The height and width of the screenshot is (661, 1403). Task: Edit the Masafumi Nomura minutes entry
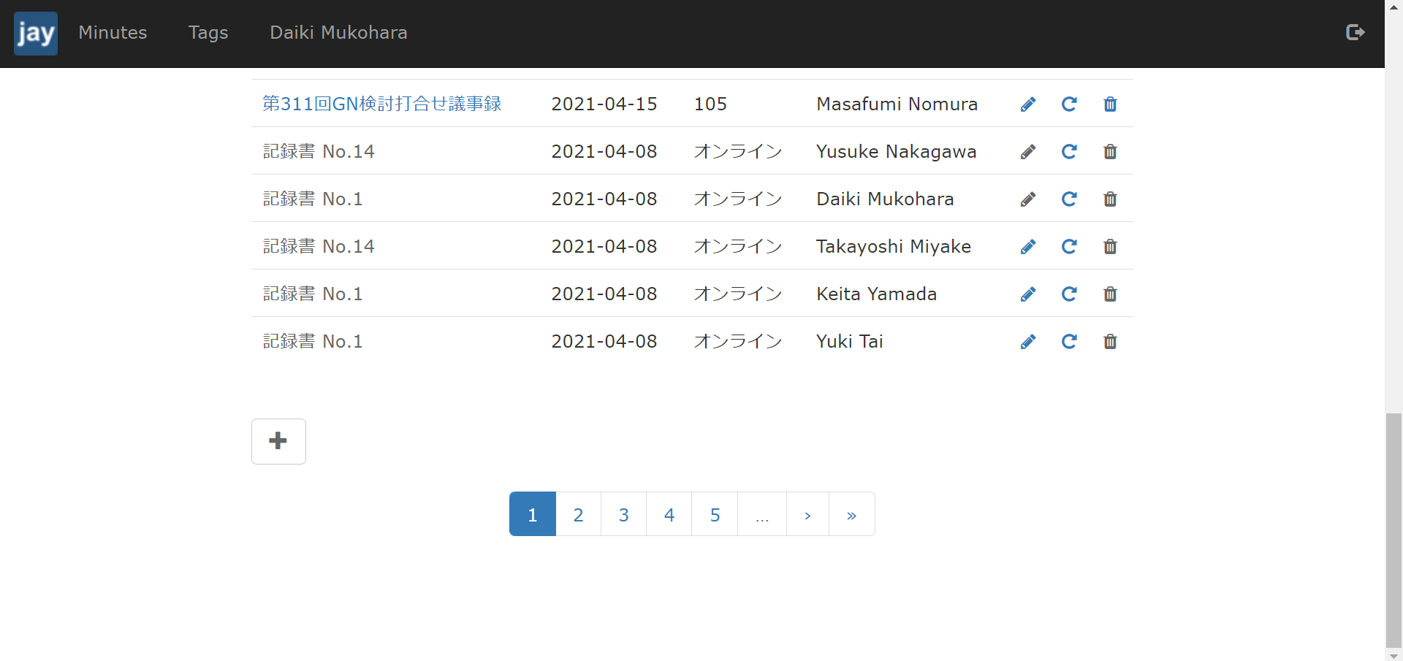coord(1027,104)
